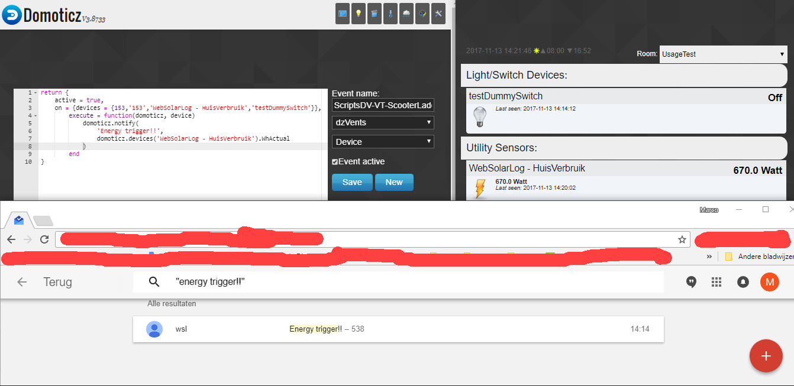
Task: Open the notifications bell
Action: point(743,282)
